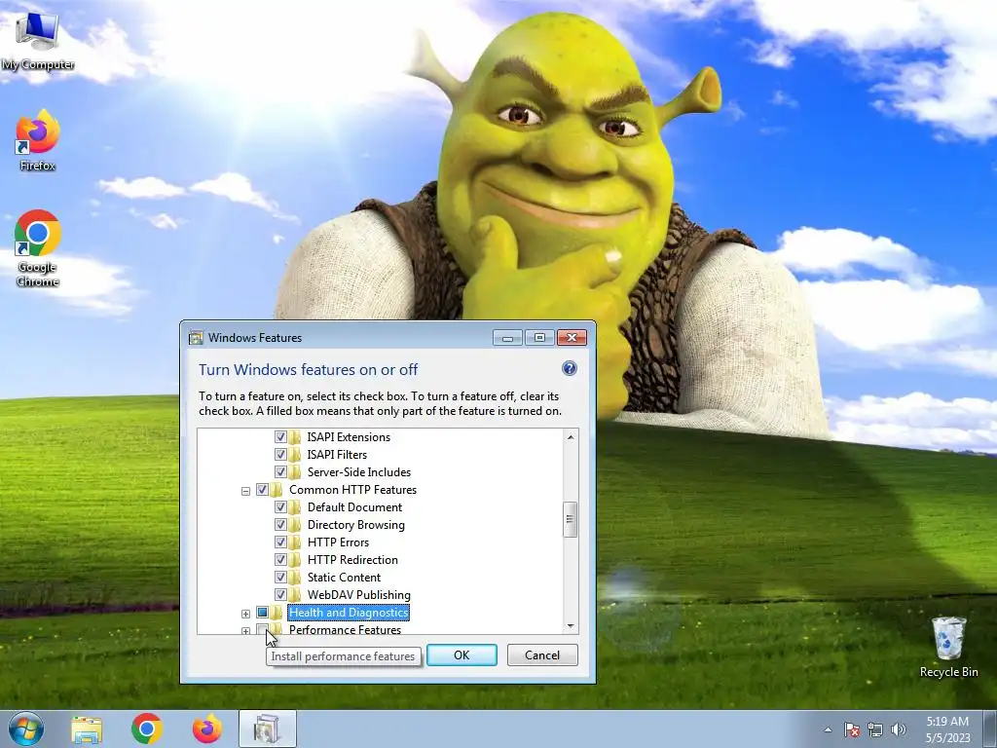This screenshot has height=748, width=997.
Task: Uncheck the ISAPI Extensions checkbox
Action: 280,437
